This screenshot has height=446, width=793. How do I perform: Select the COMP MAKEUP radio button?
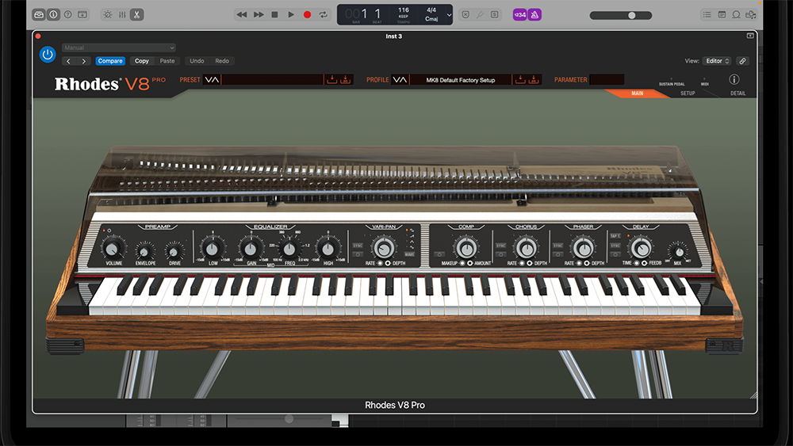pos(462,263)
